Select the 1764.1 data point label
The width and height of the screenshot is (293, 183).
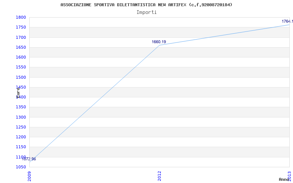tap(287, 21)
